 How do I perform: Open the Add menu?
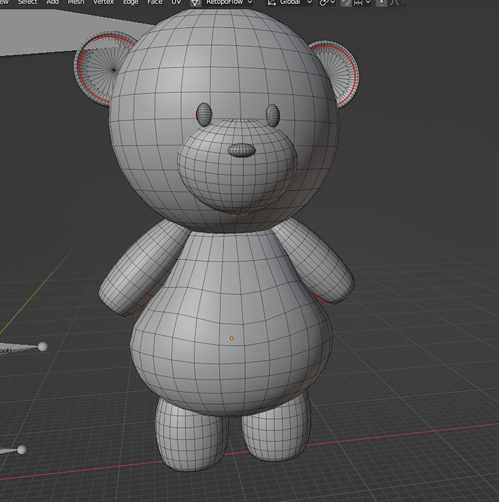(53, 2)
